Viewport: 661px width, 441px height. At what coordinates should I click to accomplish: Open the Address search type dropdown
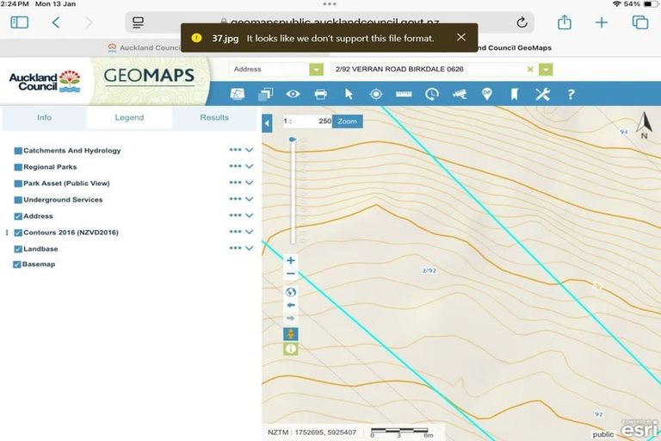(317, 70)
